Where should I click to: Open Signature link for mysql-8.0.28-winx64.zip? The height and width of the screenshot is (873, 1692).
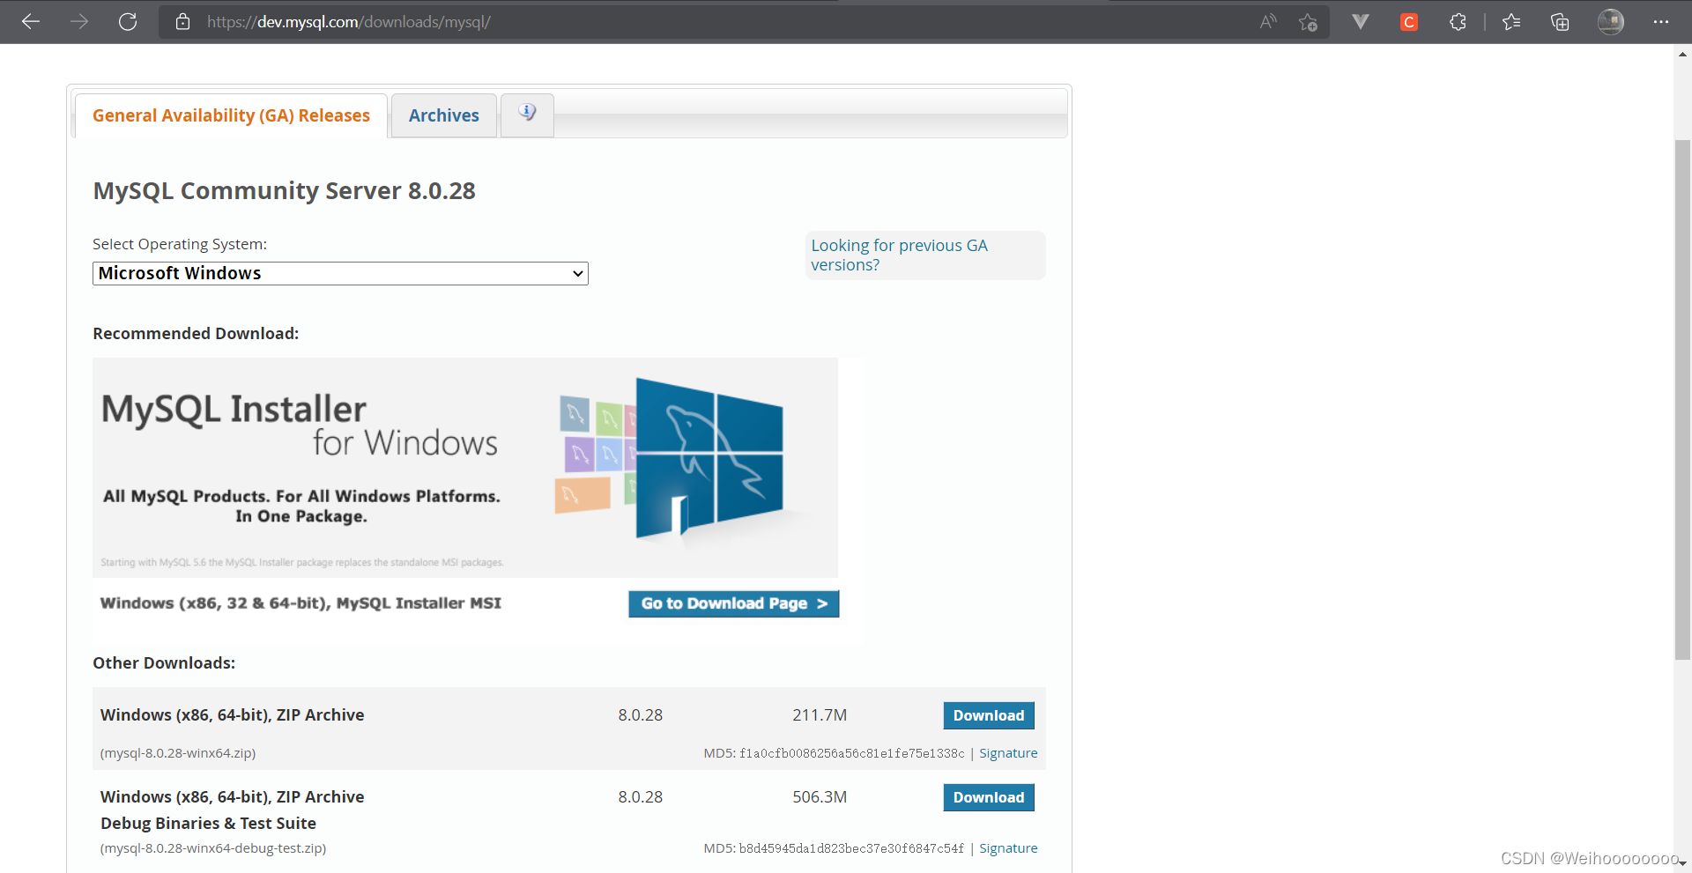click(x=1008, y=753)
